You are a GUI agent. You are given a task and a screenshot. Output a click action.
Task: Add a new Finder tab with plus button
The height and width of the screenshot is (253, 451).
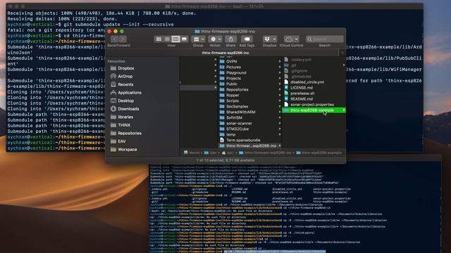click(342, 53)
